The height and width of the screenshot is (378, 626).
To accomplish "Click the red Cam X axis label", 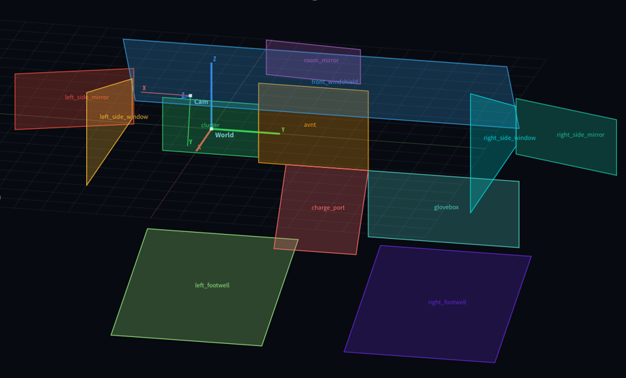I will (144, 88).
